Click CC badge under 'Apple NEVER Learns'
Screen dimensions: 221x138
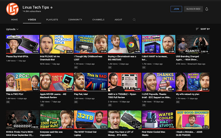(42, 105)
